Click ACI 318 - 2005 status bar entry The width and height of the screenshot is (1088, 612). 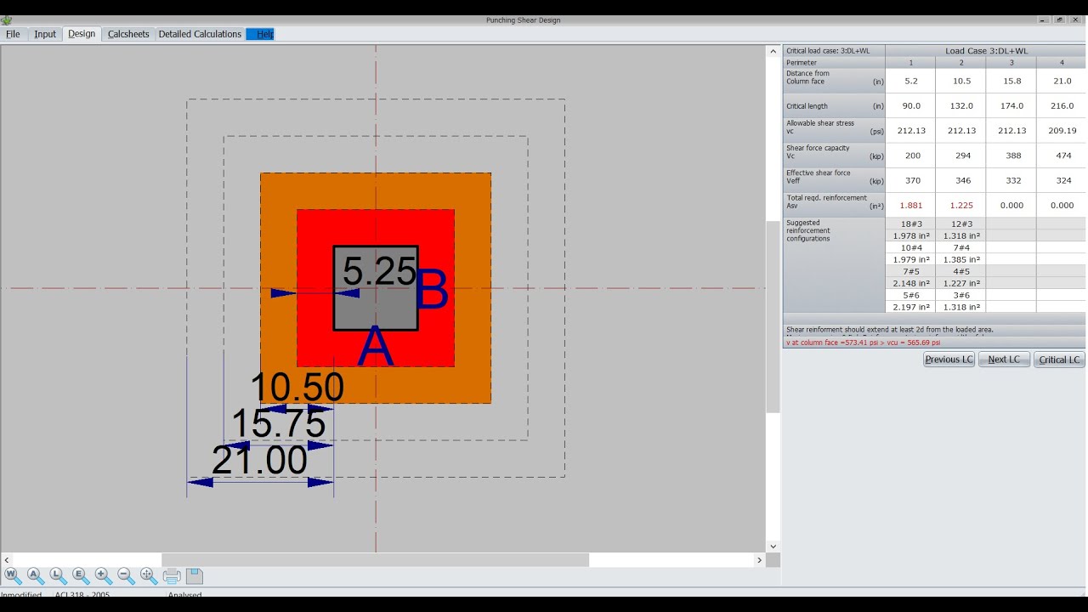(x=84, y=594)
